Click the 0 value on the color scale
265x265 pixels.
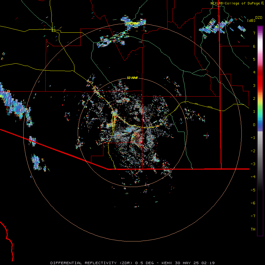pos(254,125)
